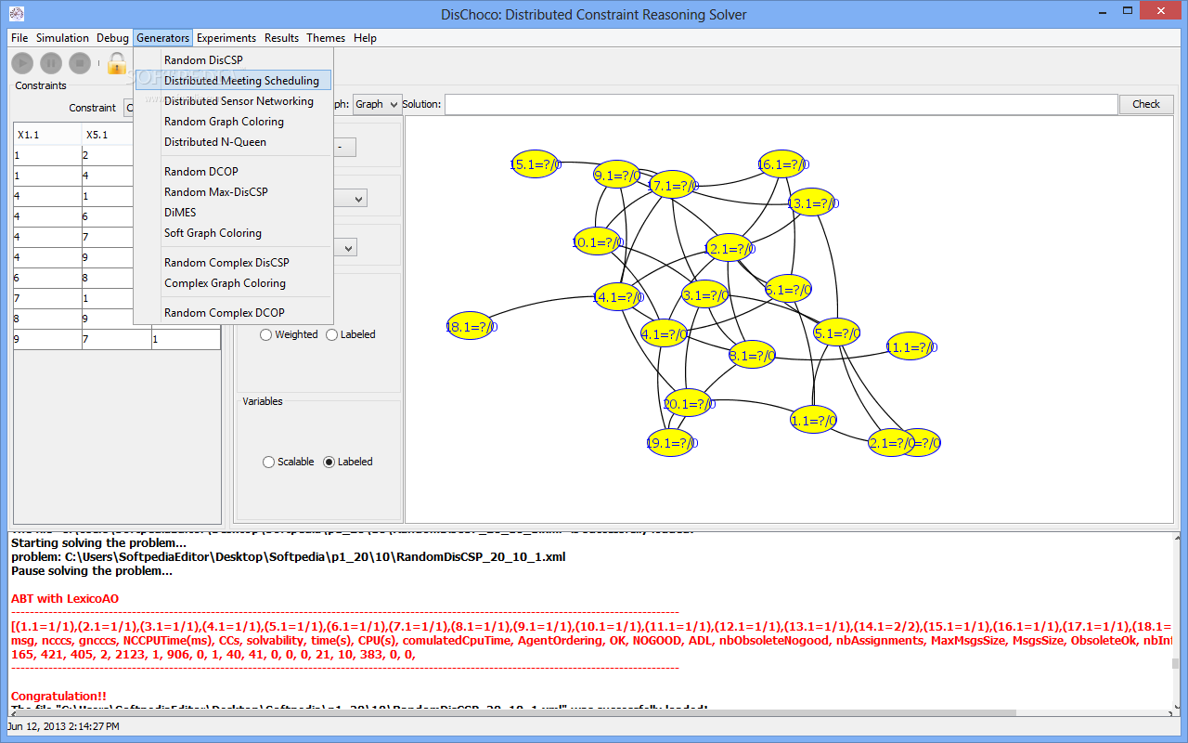Click graph node 8.1=?/0

click(x=752, y=355)
